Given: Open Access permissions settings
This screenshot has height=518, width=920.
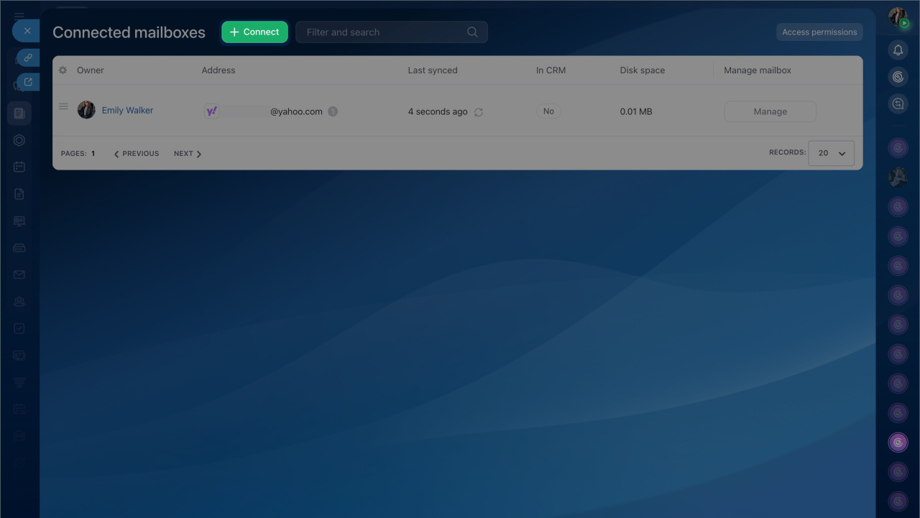Looking at the screenshot, I should tap(819, 32).
